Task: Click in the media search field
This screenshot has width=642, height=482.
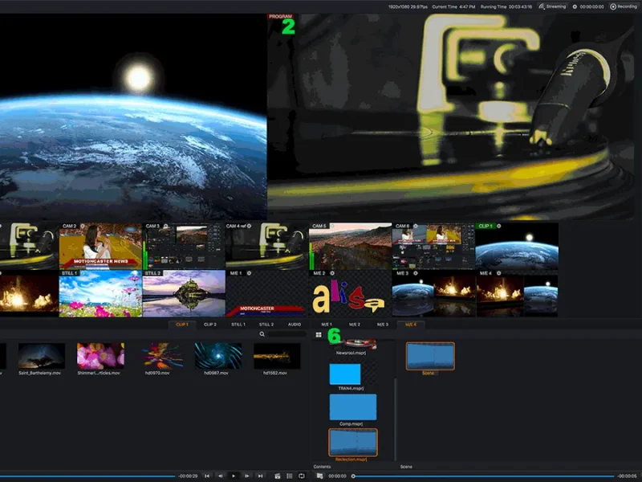Action: (x=286, y=334)
